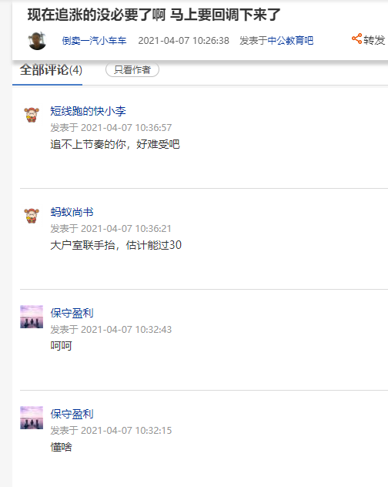The width and height of the screenshot is (388, 487).
Task: Open 蚂蚁尚书 avatar icon
Action: point(32,216)
